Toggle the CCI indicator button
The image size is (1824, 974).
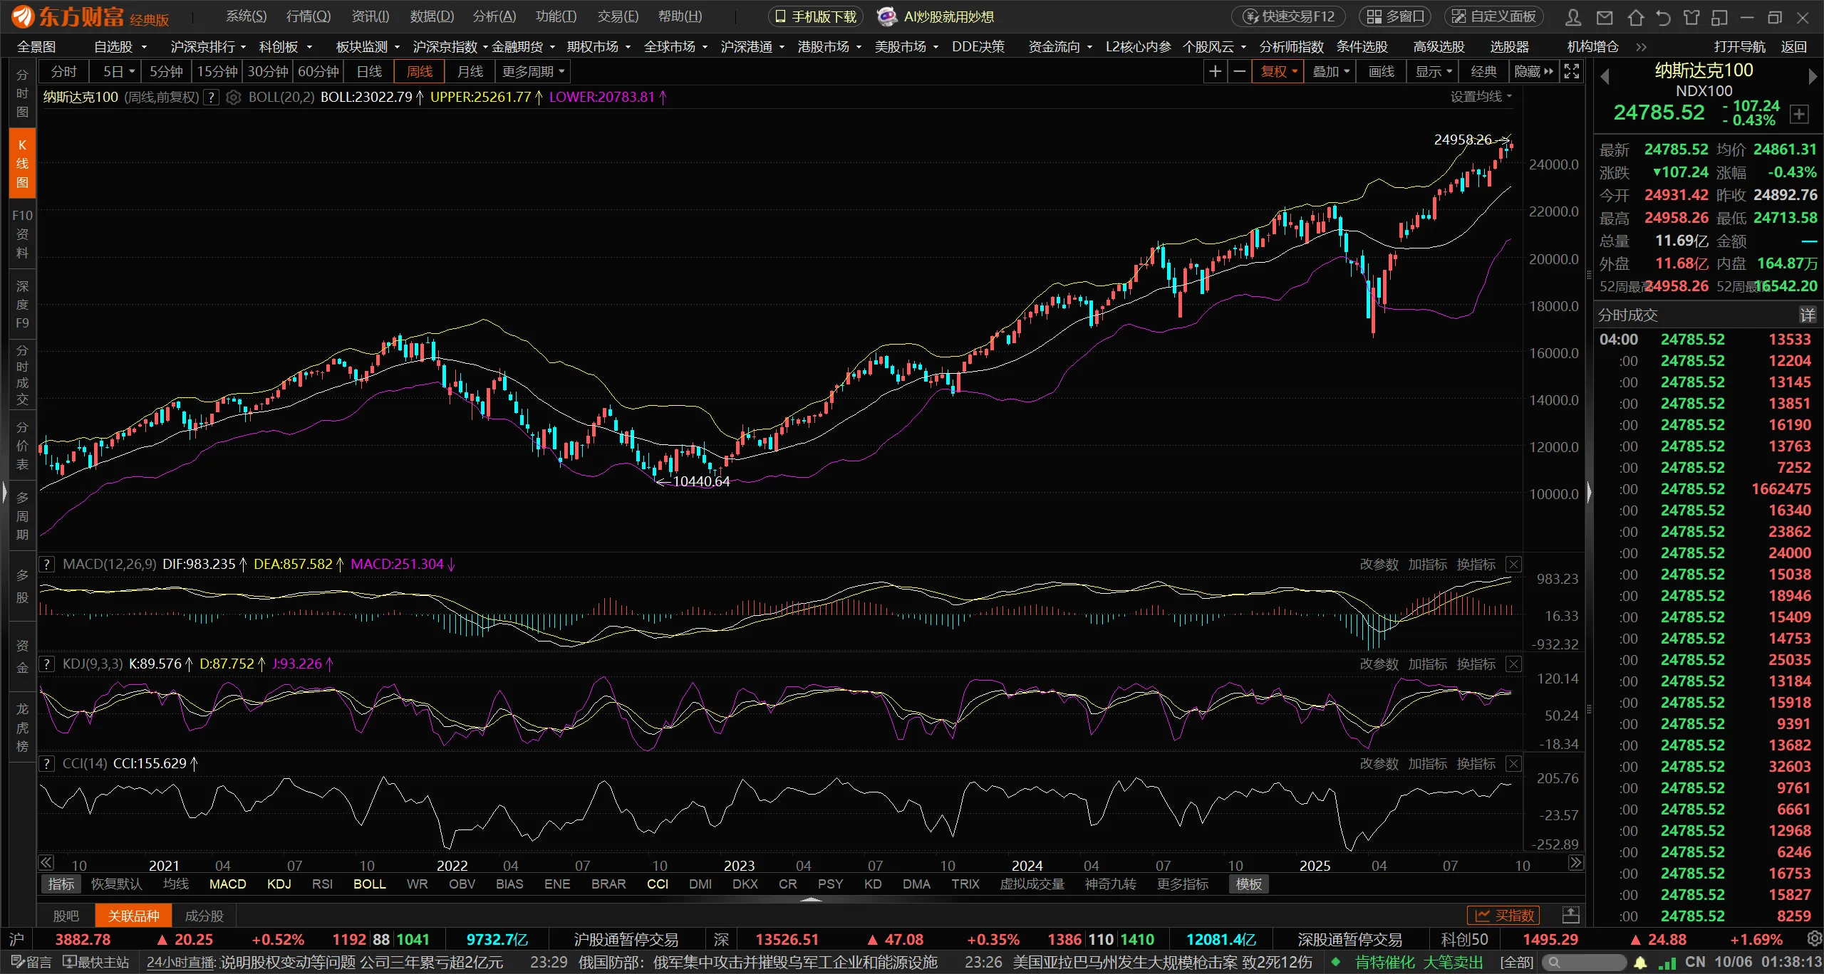657,884
